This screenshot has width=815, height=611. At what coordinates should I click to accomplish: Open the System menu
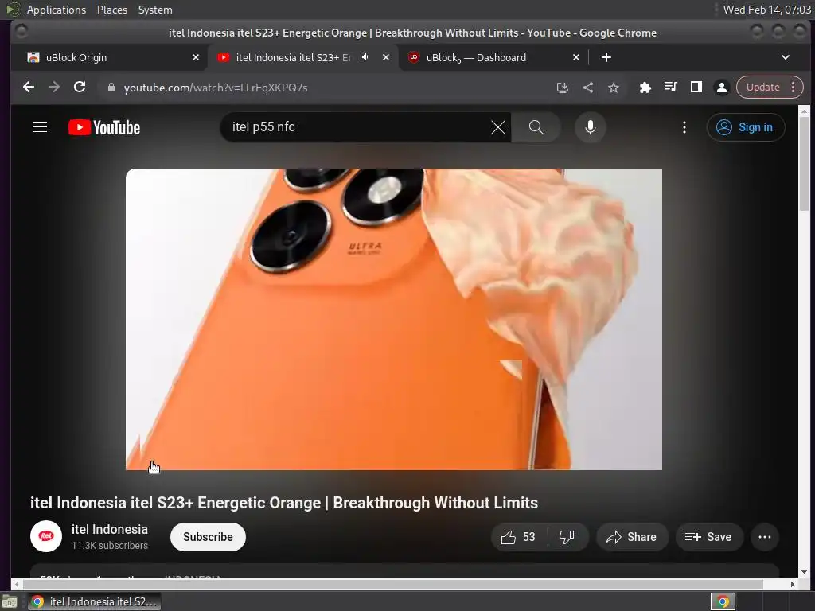click(155, 10)
